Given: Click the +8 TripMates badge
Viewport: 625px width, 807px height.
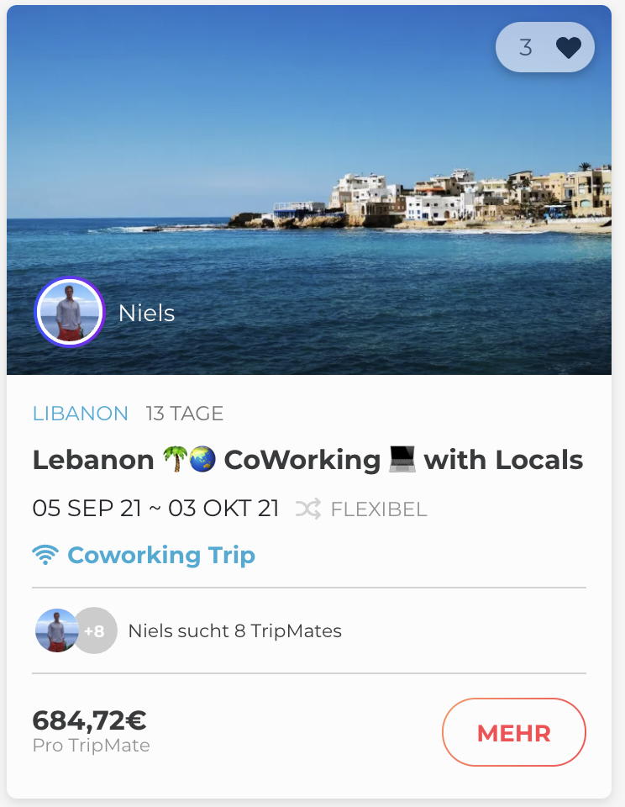Looking at the screenshot, I should [95, 630].
